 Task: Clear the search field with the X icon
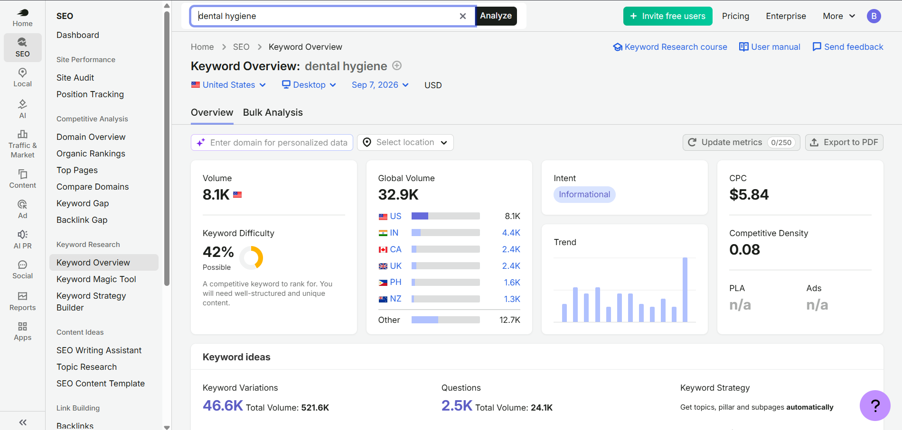tap(463, 16)
